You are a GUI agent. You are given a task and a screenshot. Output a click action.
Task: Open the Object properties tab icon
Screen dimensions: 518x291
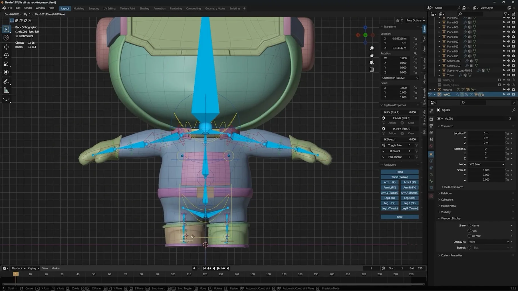[x=431, y=154]
